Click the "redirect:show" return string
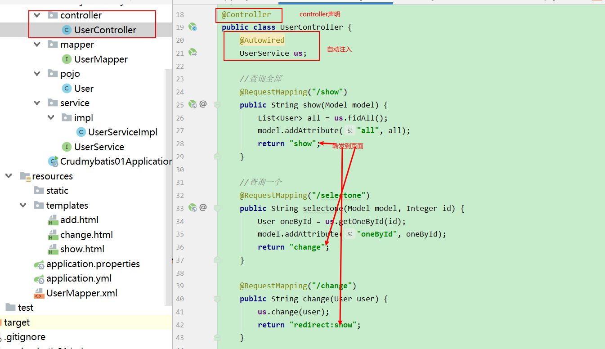Viewport: 605px width, 349px height. (x=323, y=325)
